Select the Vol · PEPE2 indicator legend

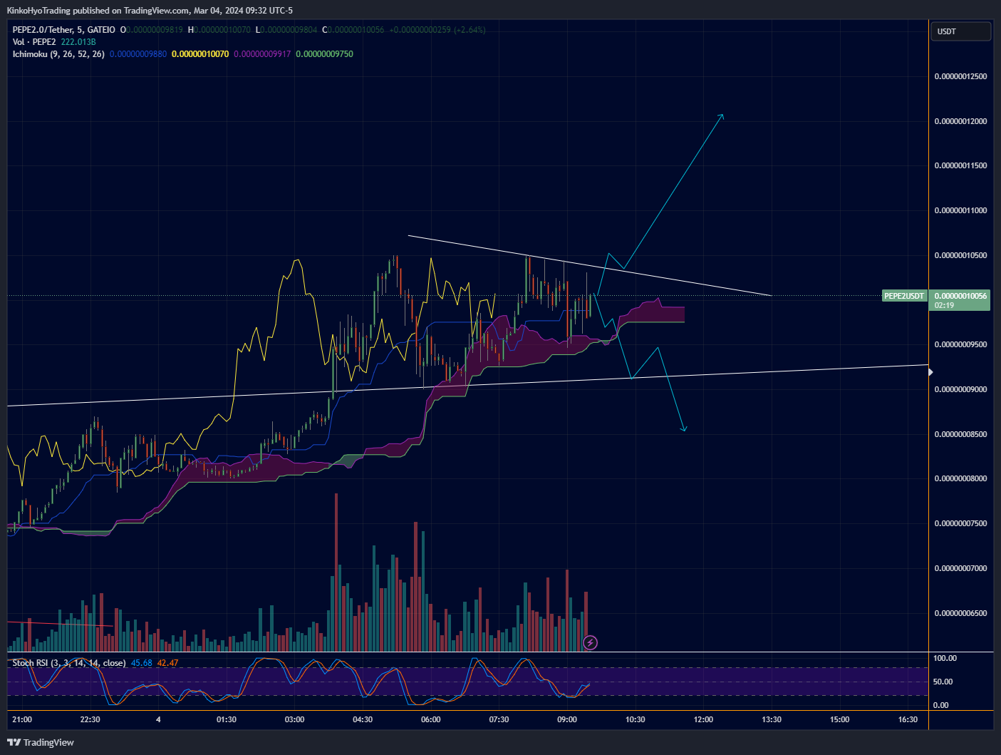(x=34, y=42)
